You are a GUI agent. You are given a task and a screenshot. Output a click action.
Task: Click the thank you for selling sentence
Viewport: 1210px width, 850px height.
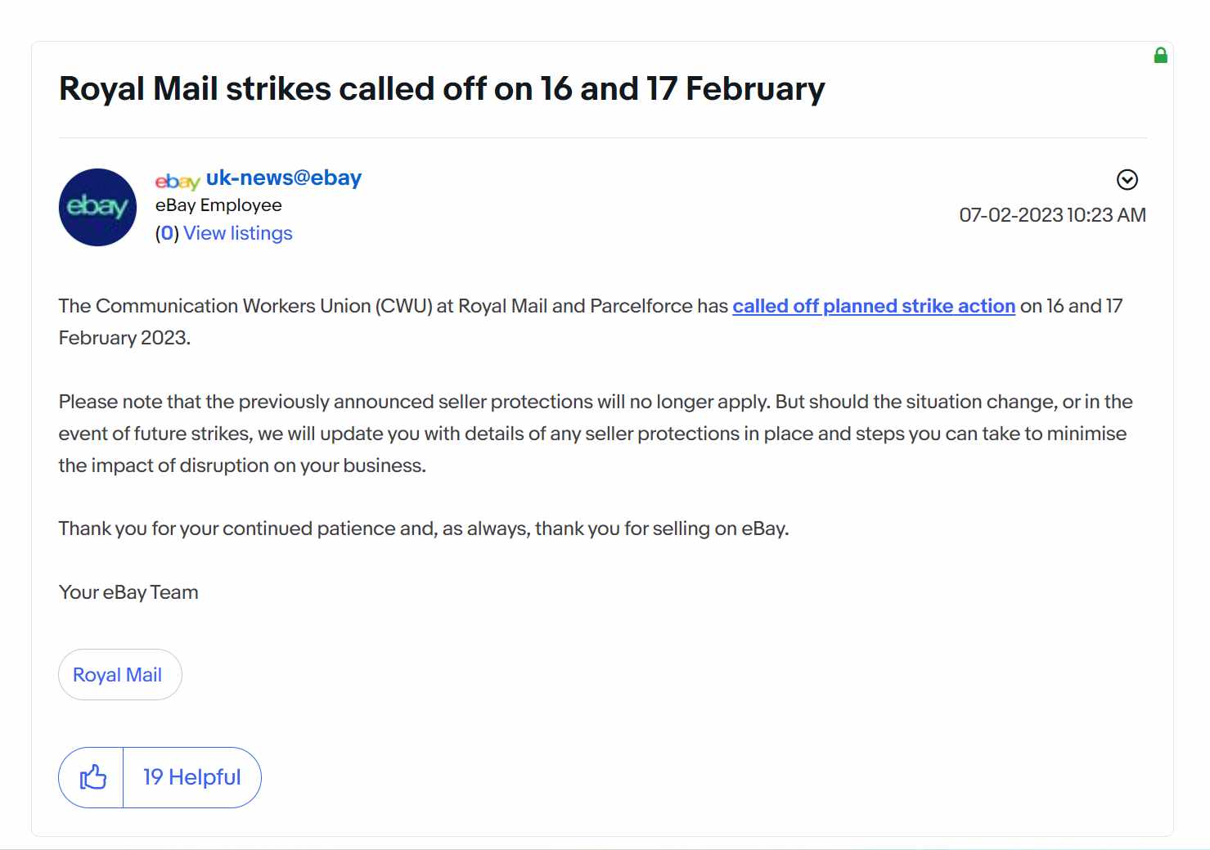click(424, 528)
